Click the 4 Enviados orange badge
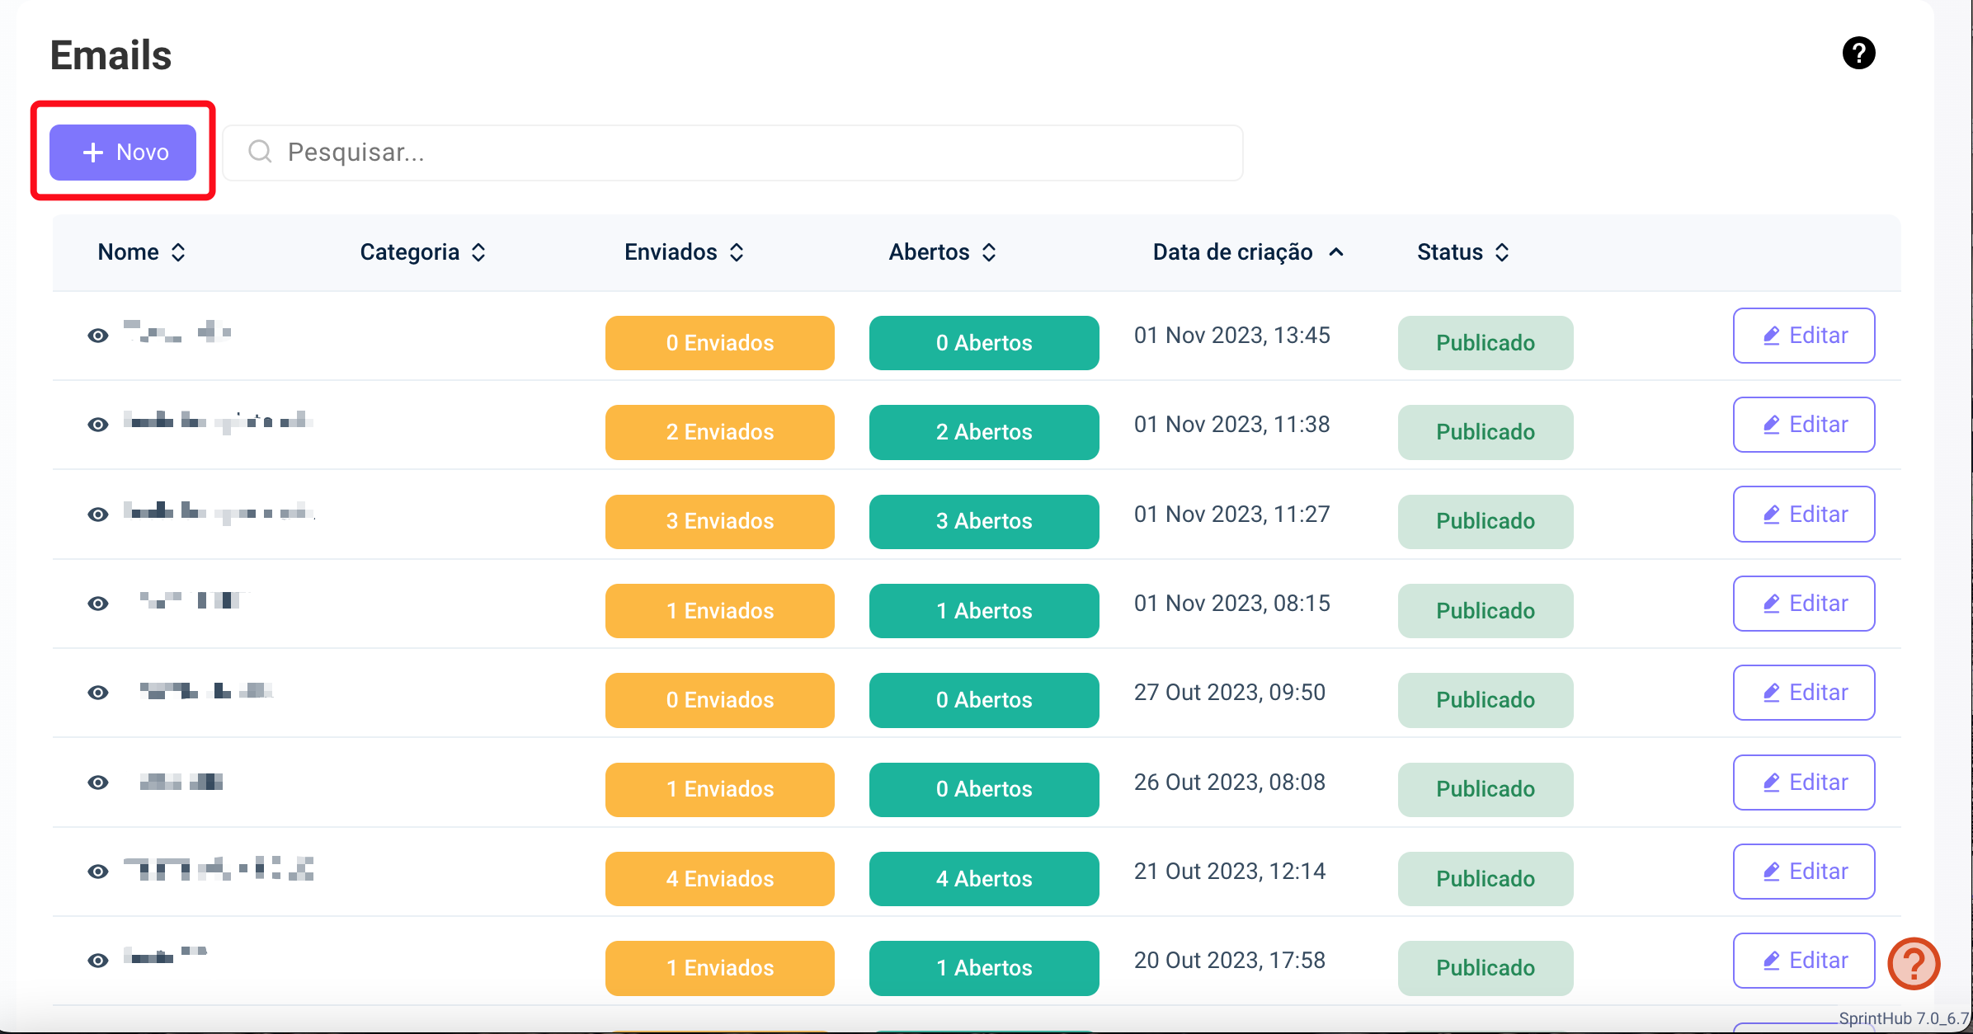This screenshot has height=1034, width=1973. pyautogui.click(x=719, y=879)
